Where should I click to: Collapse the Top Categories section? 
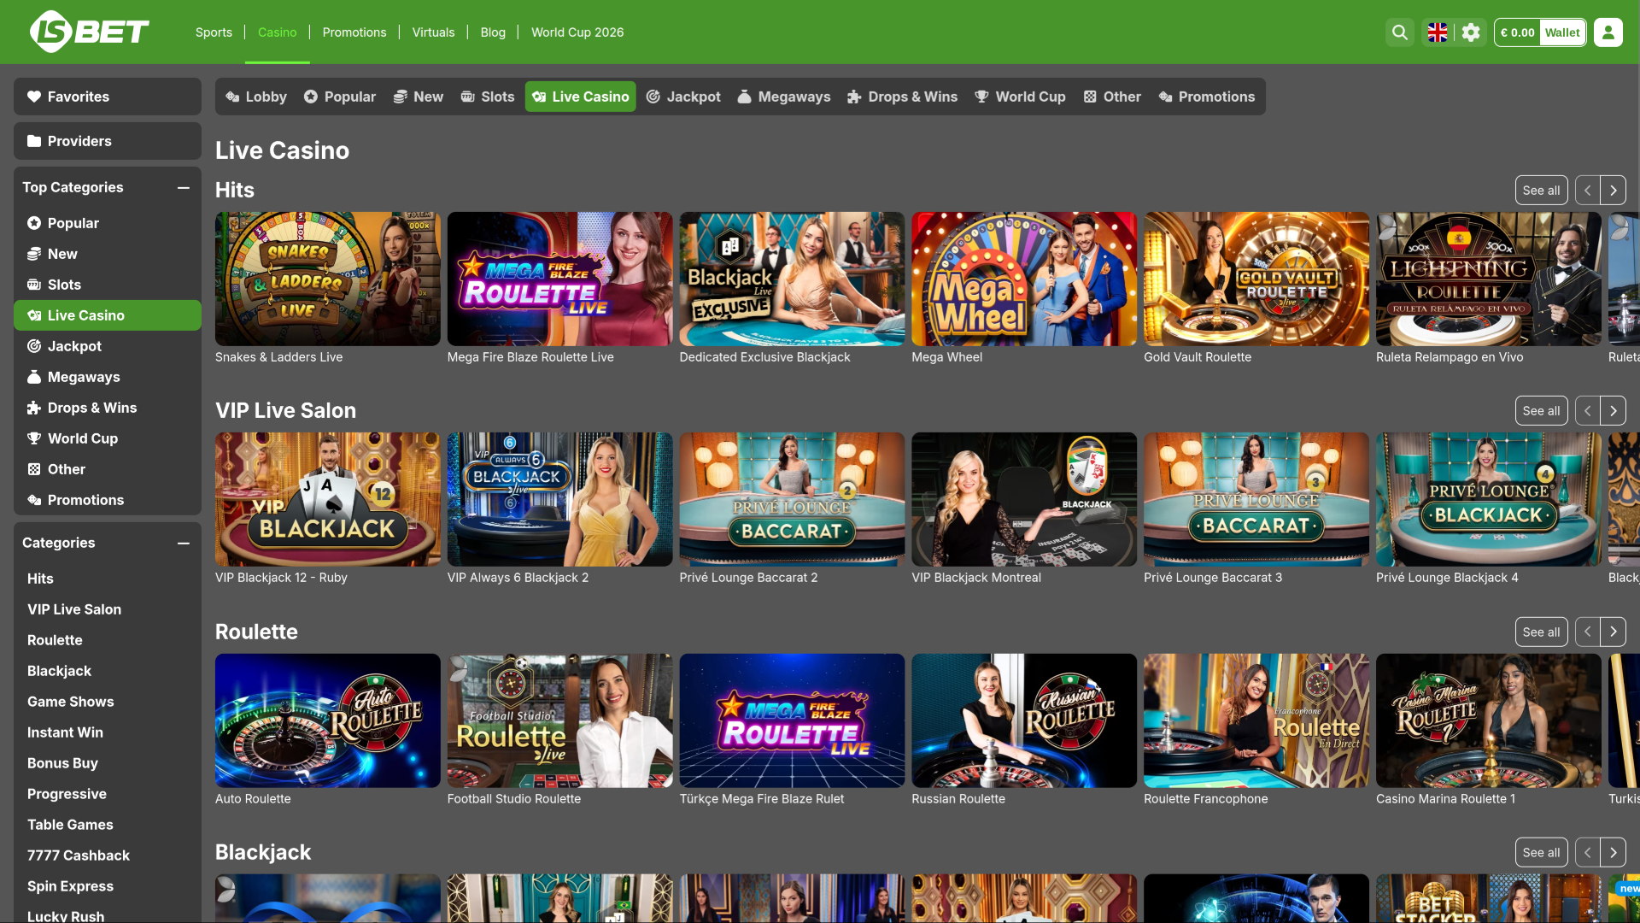(184, 188)
